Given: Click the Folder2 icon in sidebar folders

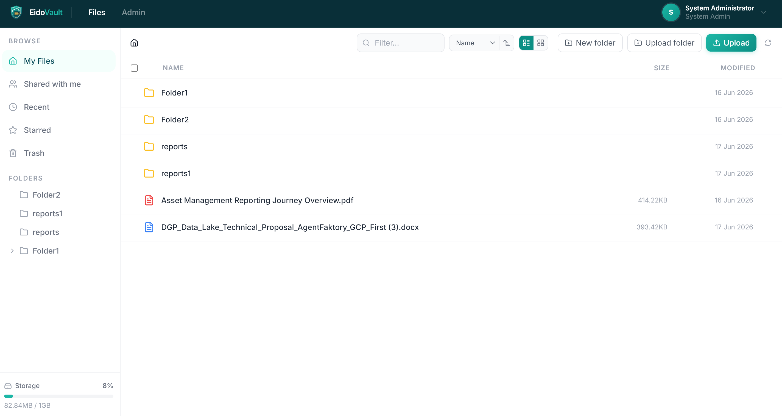Looking at the screenshot, I should [x=24, y=195].
